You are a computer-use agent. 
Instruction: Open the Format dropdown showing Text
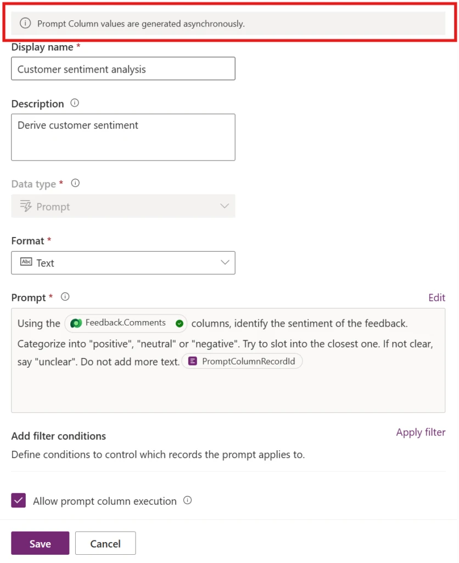coord(123,263)
